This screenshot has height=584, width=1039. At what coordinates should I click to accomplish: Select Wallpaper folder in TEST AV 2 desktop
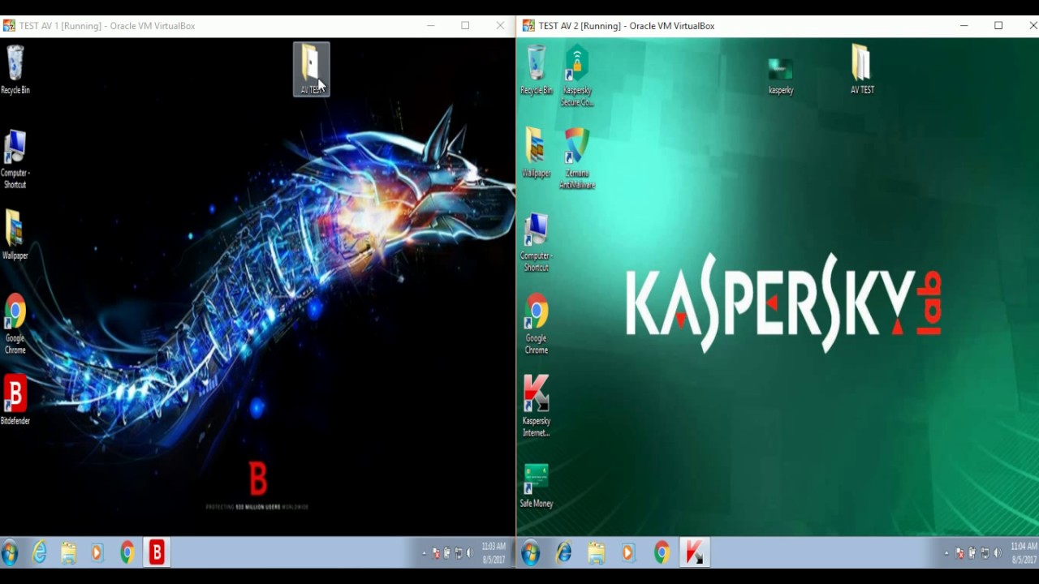pyautogui.click(x=536, y=152)
